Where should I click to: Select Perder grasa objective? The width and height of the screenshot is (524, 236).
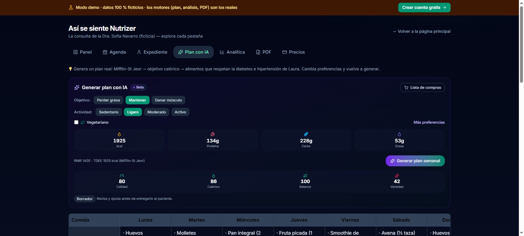109,100
